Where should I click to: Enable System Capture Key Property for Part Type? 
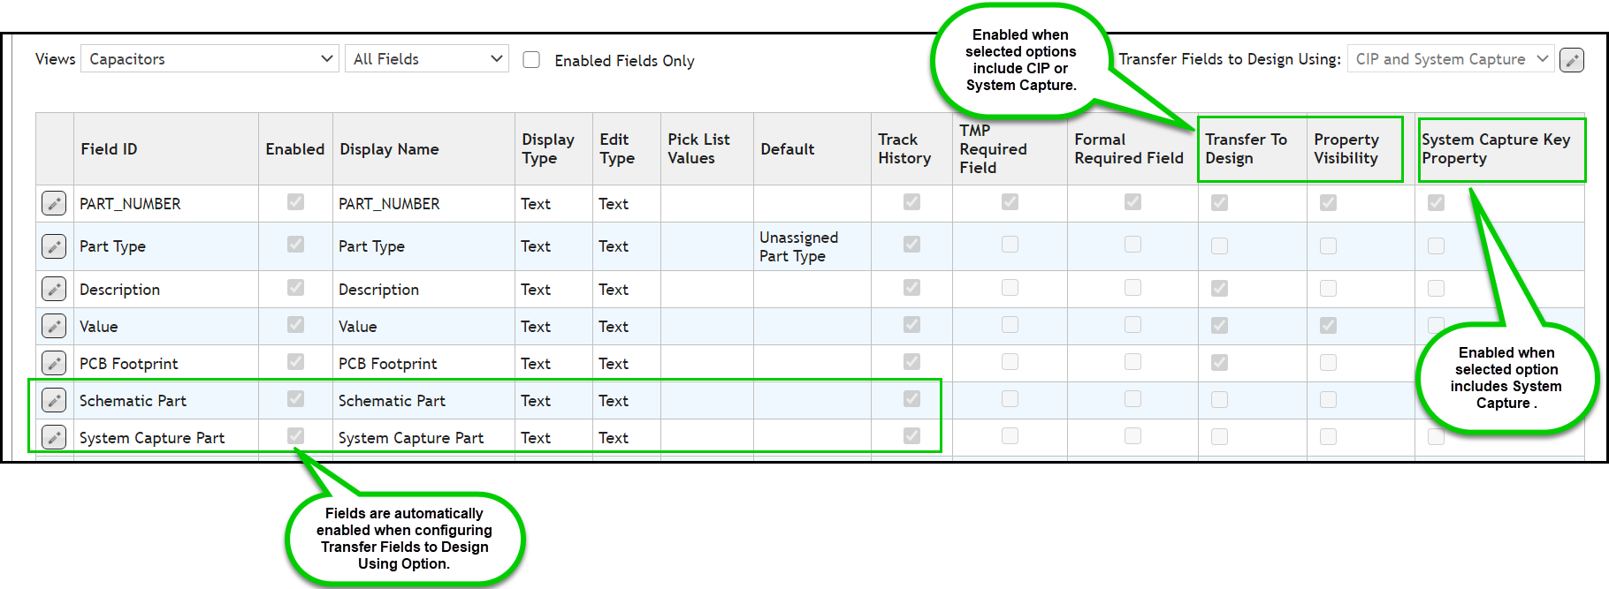pyautogui.click(x=1436, y=246)
